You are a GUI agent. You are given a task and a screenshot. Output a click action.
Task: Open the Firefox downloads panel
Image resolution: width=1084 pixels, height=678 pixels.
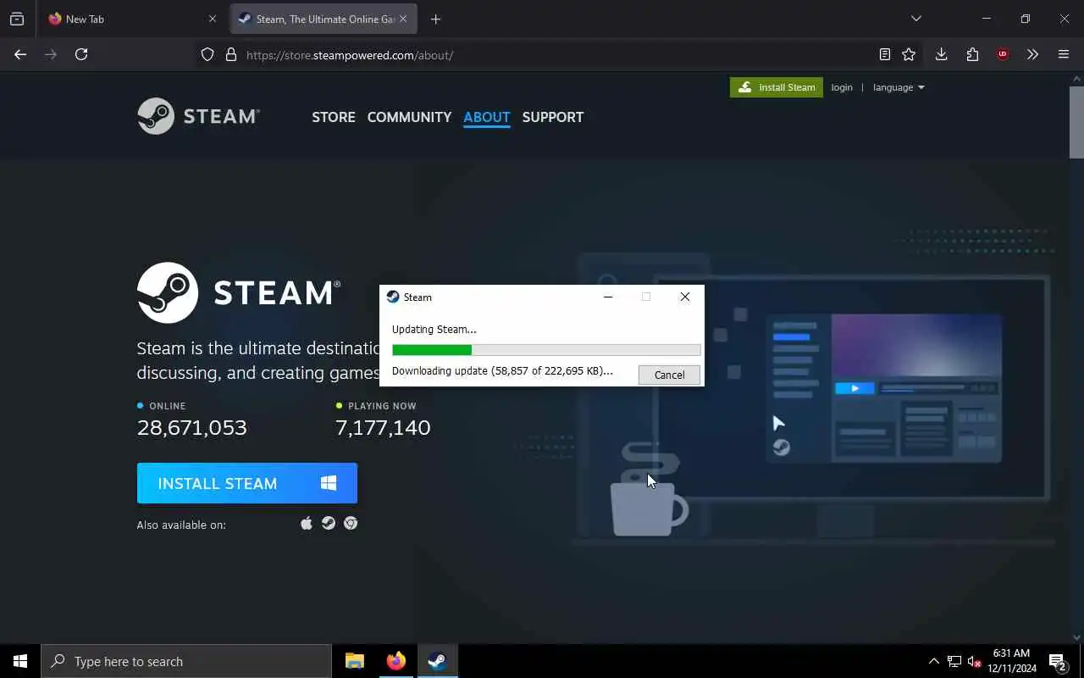pyautogui.click(x=941, y=54)
